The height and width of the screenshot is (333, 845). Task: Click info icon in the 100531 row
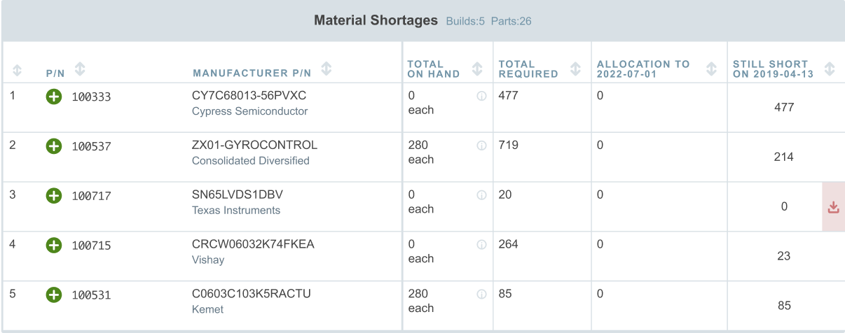point(481,295)
